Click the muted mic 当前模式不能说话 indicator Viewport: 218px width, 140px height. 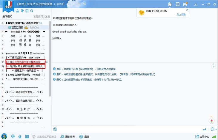click(44, 137)
